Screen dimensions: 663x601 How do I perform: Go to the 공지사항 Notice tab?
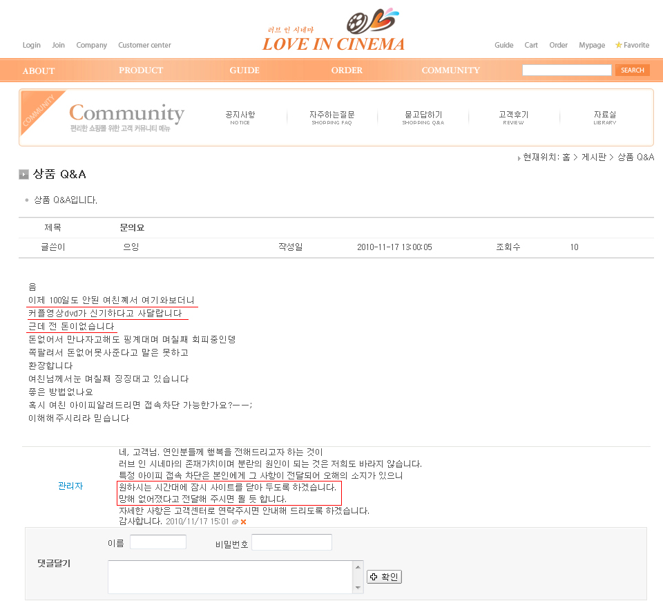tap(240, 117)
